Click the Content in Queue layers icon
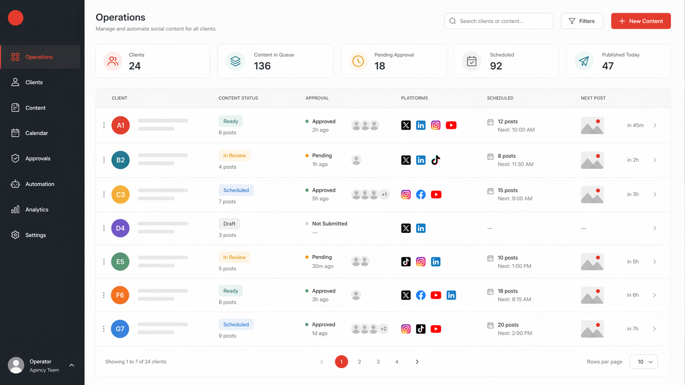The width and height of the screenshot is (685, 385). pos(235,61)
